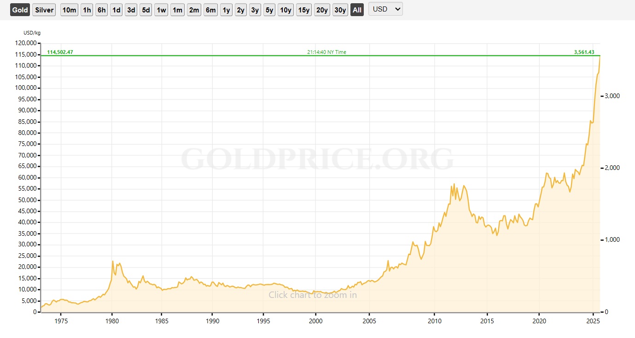Select the Gold metal toggle
The height and width of the screenshot is (338, 635).
(20, 10)
